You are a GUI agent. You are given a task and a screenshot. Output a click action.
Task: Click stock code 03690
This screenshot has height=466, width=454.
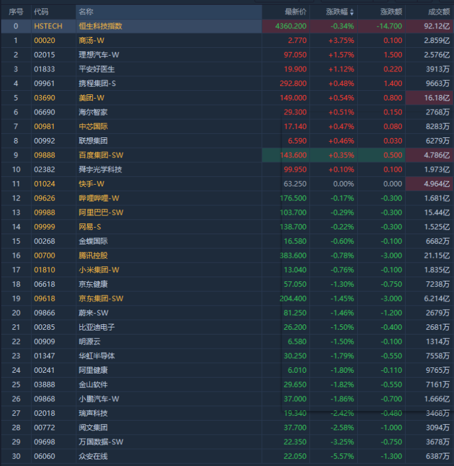pos(45,98)
